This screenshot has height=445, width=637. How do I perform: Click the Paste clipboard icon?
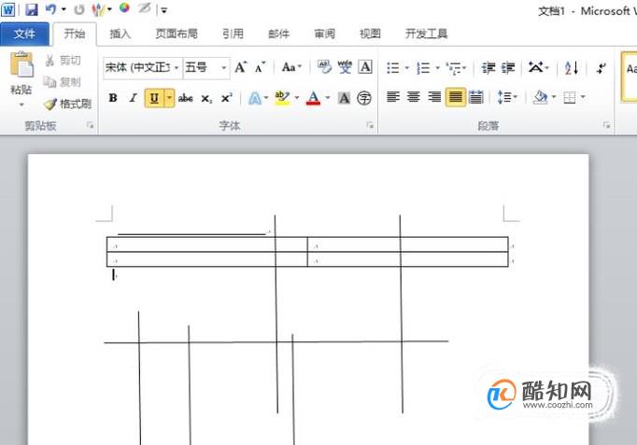[21, 64]
